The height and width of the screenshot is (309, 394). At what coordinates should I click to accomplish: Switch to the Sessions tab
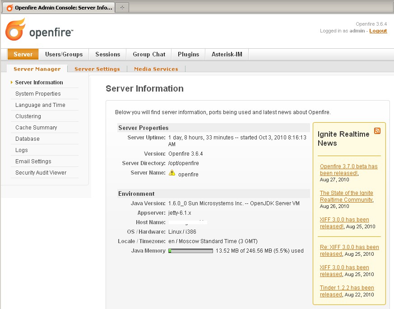tap(108, 54)
